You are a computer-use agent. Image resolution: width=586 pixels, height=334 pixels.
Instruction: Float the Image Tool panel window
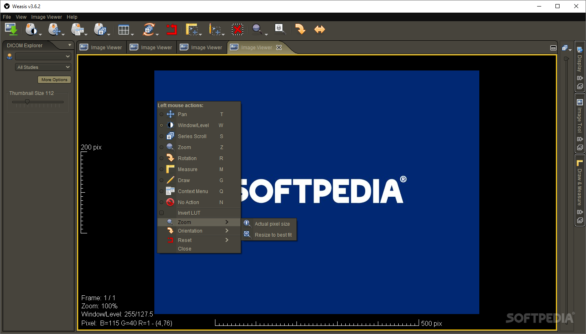point(580,147)
